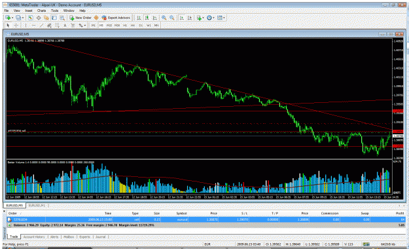Select the Fibonacci Retracement tool
Screen dimensions: 409x249
[x=57, y=26]
